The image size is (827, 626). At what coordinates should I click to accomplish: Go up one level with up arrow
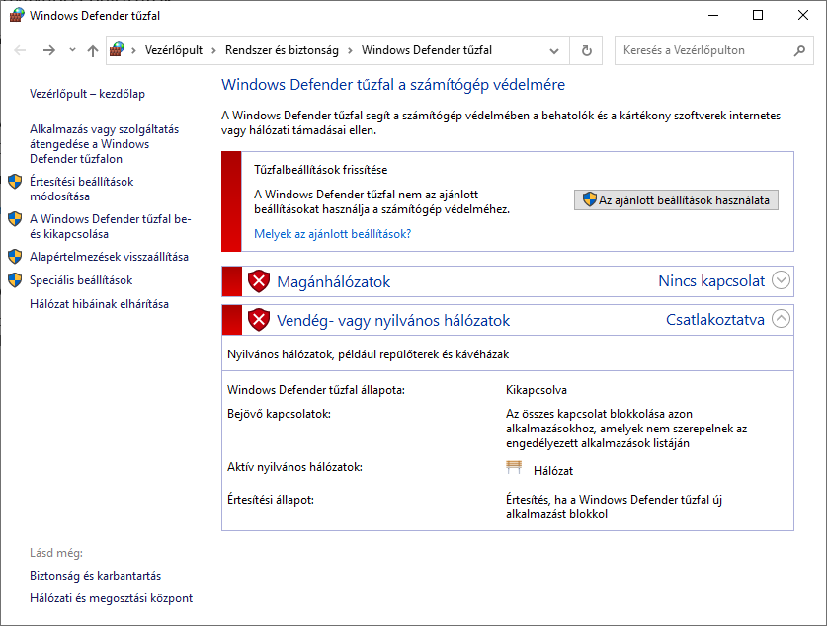(93, 50)
